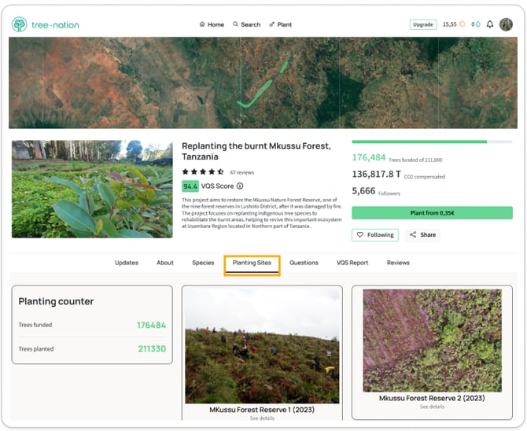Toggle the Following heart button
Image resolution: width=527 pixels, height=431 pixels.
coord(375,234)
